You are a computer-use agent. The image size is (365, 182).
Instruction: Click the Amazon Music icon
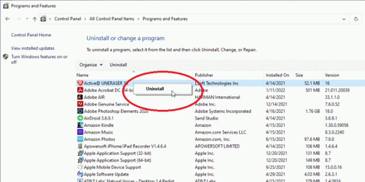click(80, 132)
